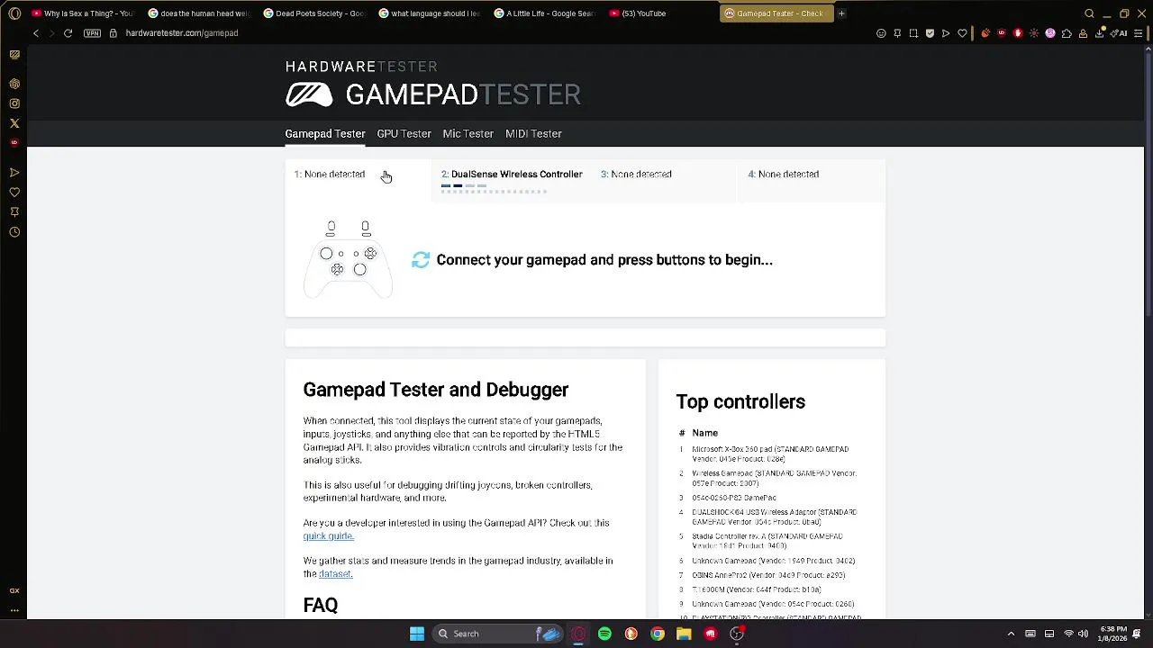
Task: Add this page to bookmarks with the heart toolbar icon
Action: click(x=962, y=33)
